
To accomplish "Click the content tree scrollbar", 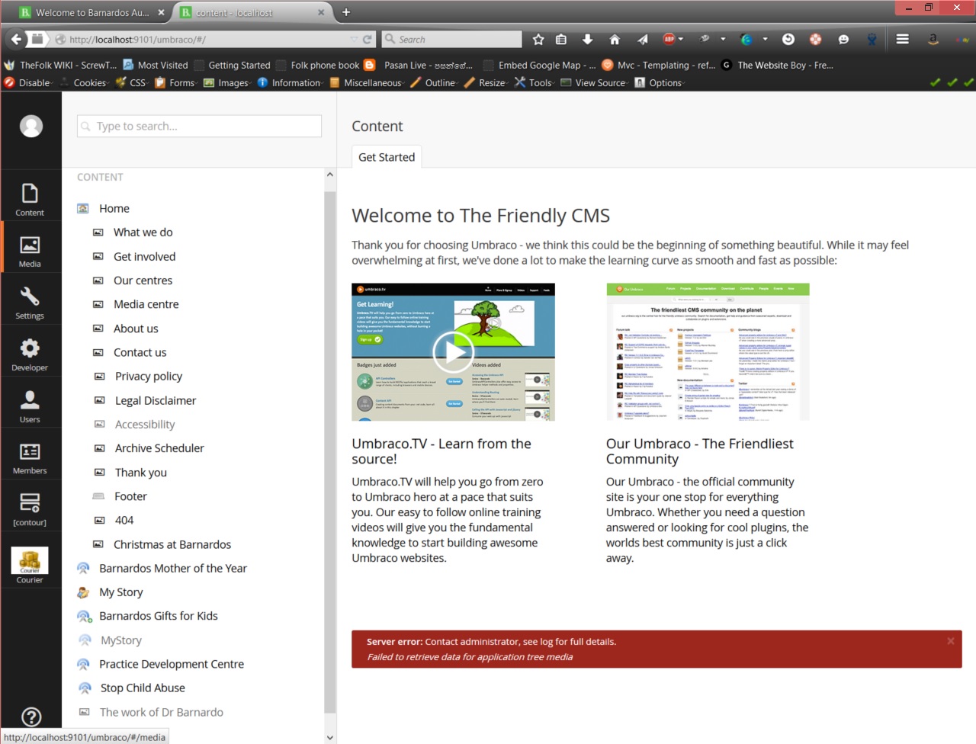I will [x=329, y=451].
